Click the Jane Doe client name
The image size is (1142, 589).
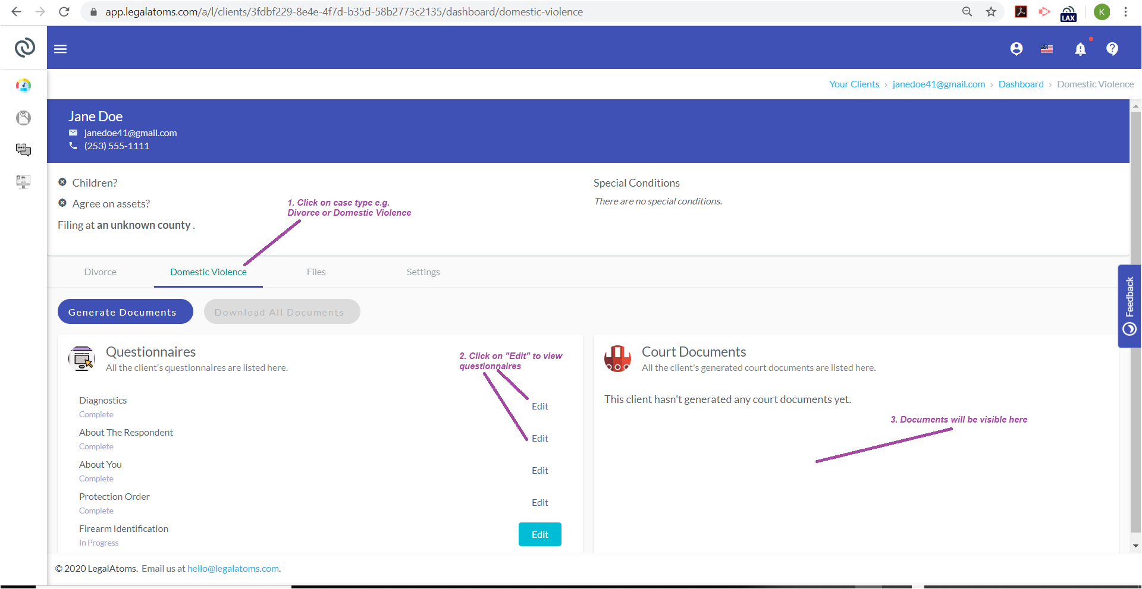[x=95, y=116]
